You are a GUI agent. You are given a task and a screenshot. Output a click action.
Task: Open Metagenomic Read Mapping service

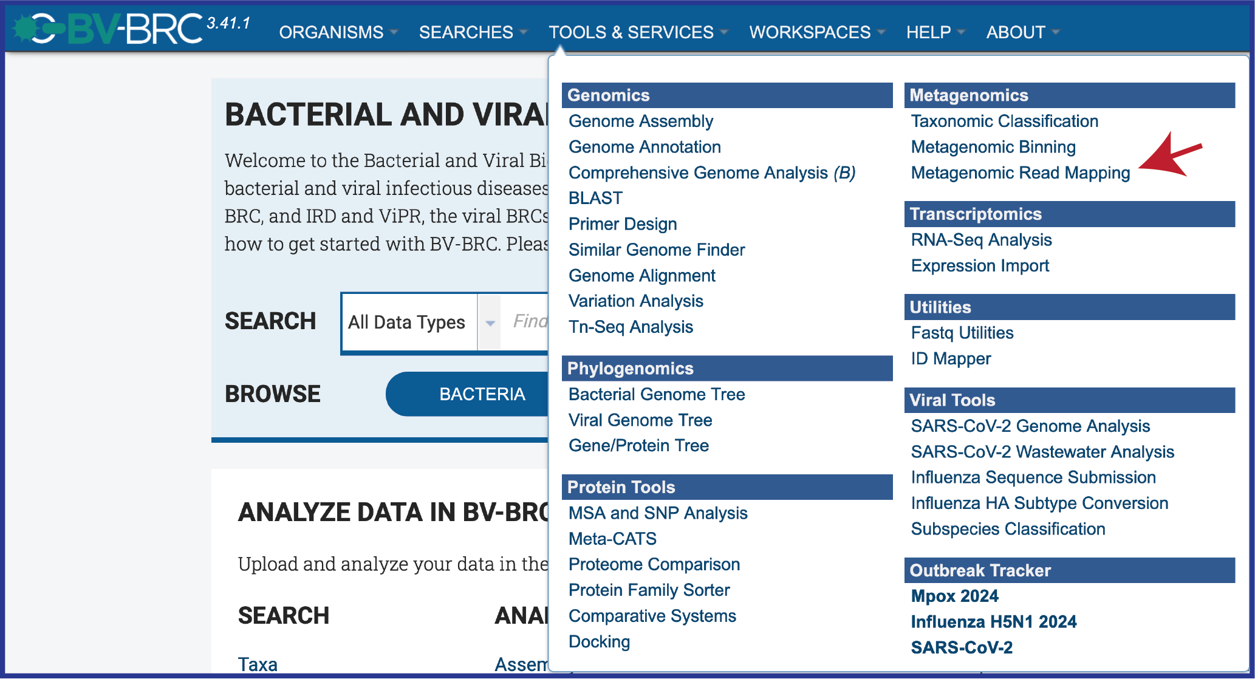pyautogui.click(x=1021, y=173)
